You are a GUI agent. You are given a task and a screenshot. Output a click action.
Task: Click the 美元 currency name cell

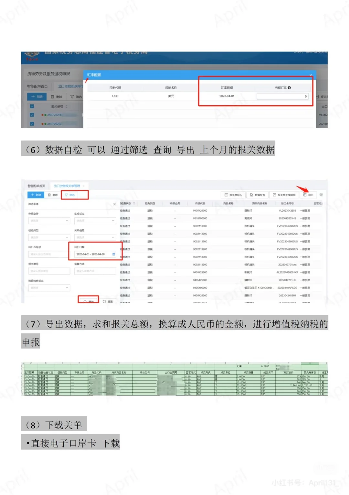171,96
